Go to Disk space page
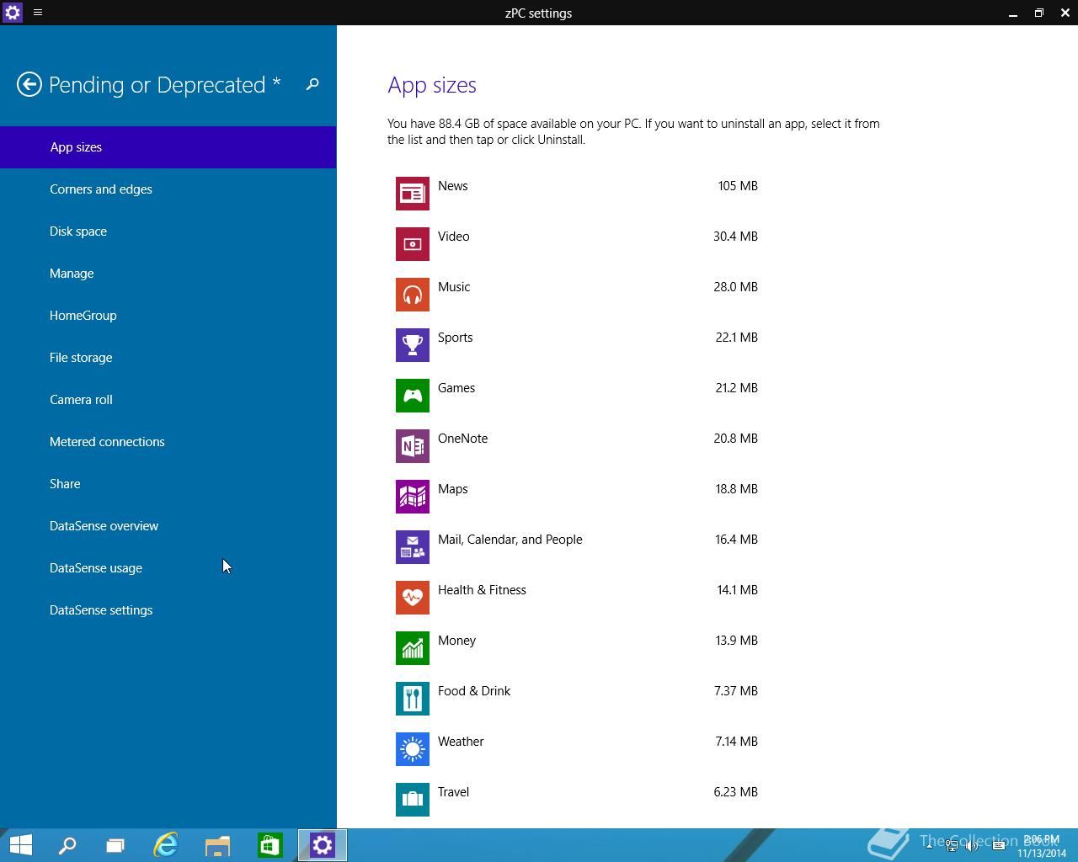 pyautogui.click(x=78, y=231)
